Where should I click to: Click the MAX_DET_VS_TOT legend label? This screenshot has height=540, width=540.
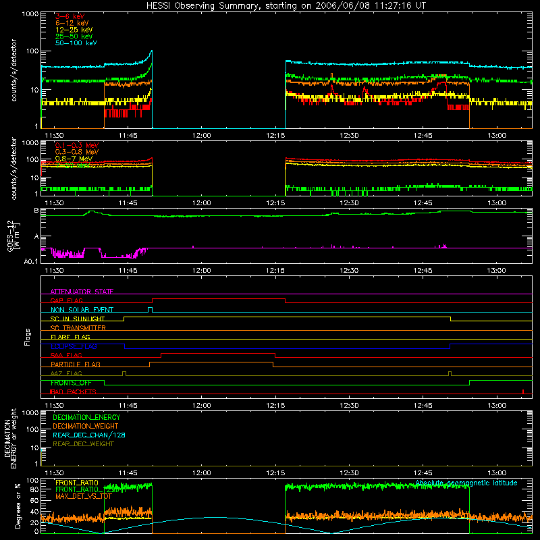click(x=84, y=496)
